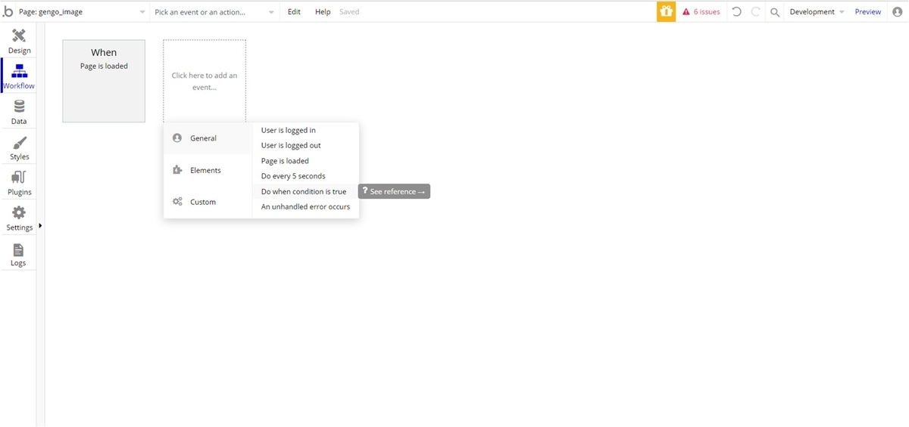909x427 pixels.
Task: Select the When Page is loaded event
Action: [104, 81]
